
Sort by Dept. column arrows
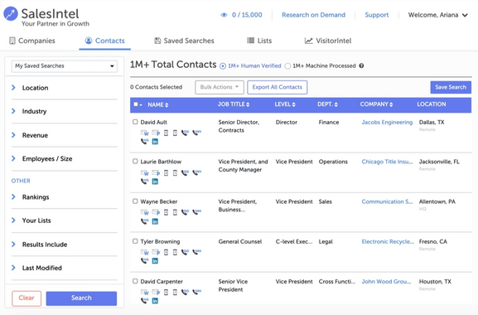point(336,104)
